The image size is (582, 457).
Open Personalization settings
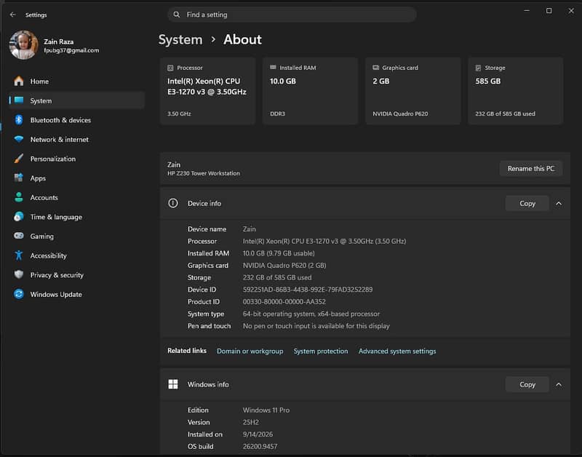coord(77,159)
